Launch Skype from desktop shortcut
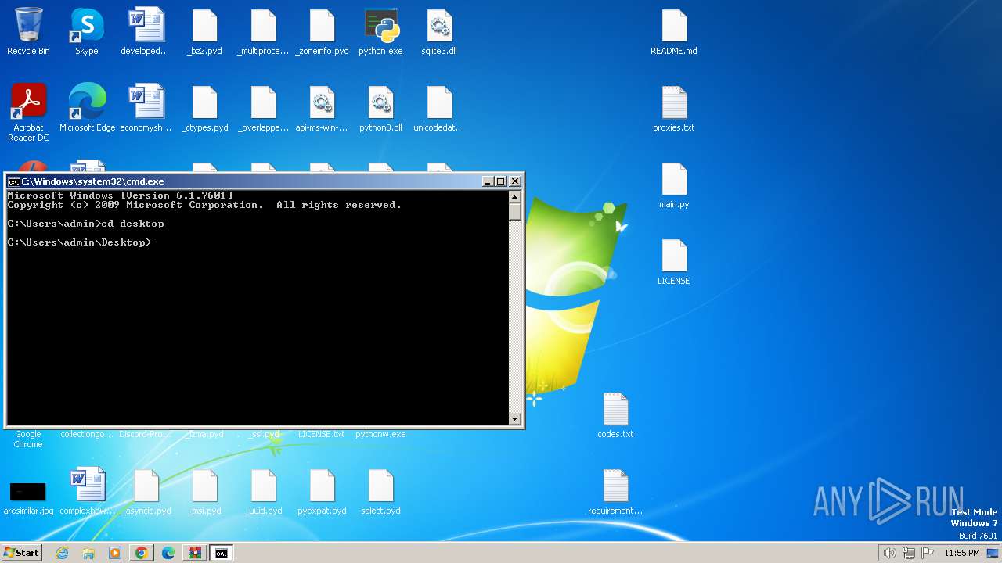 86,32
